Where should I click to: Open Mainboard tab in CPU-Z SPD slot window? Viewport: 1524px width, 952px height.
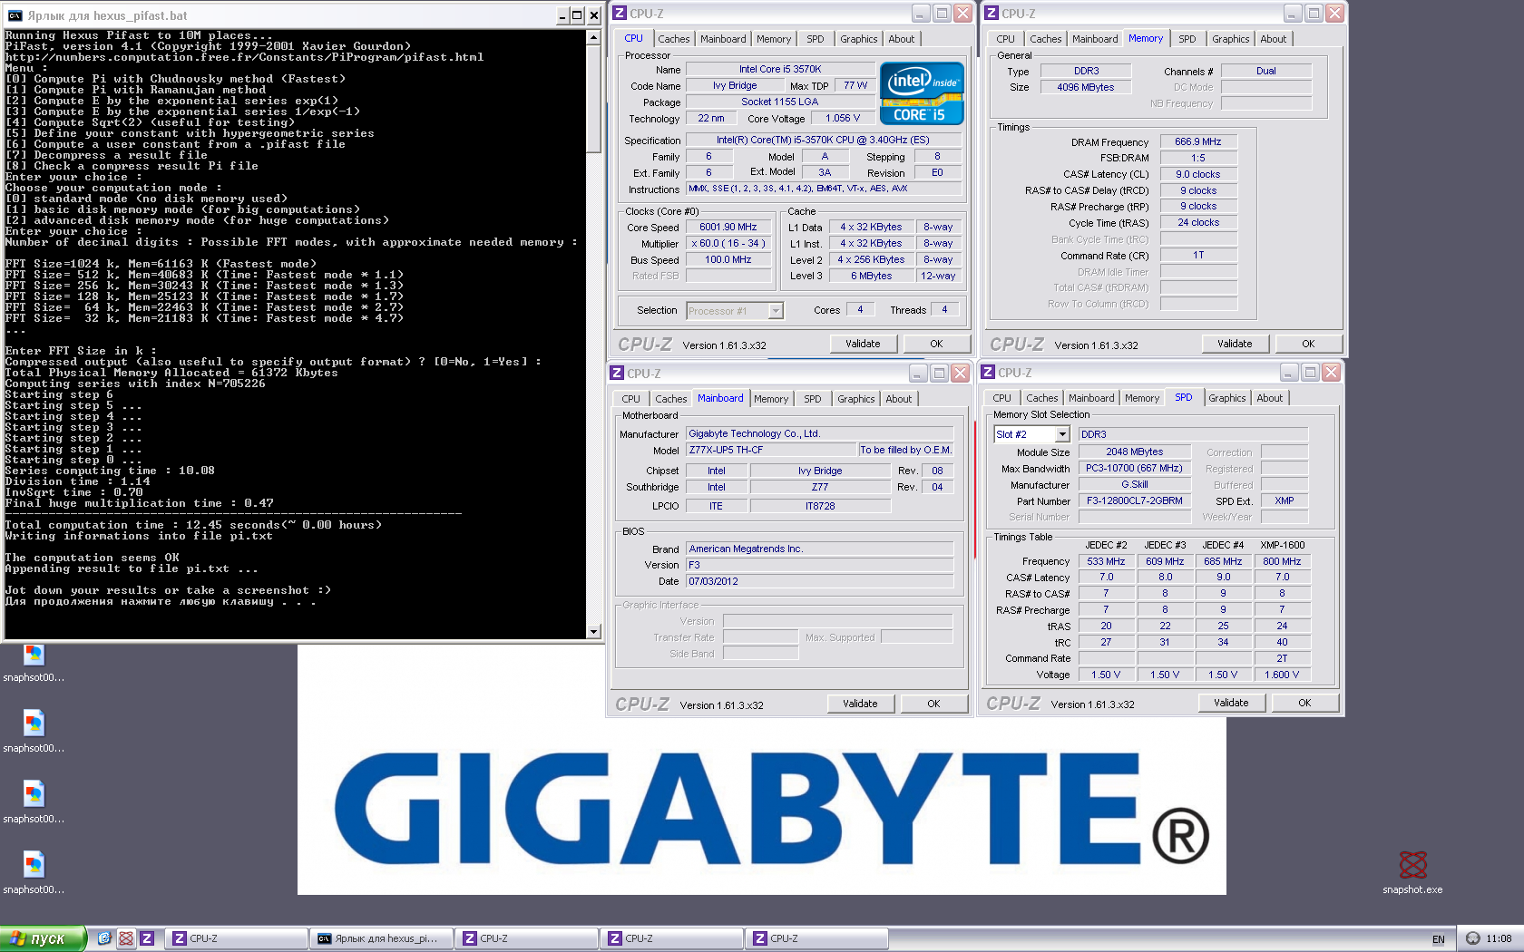1091,398
